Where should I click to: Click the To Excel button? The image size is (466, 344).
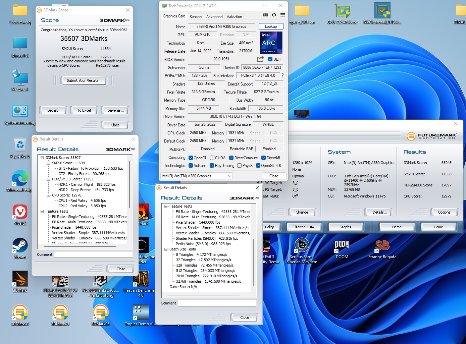[84, 110]
